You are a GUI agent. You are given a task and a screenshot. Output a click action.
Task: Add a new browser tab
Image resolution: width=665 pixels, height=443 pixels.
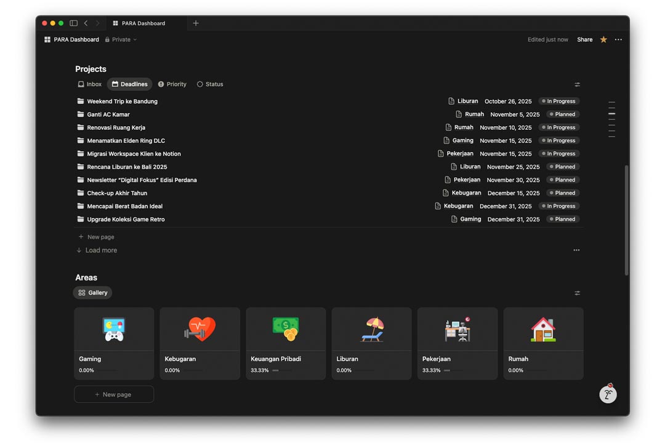click(196, 23)
